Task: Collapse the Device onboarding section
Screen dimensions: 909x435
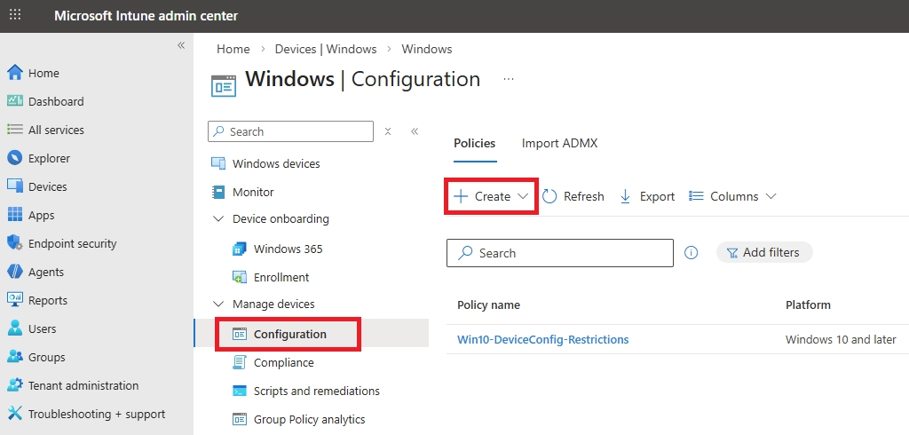Action: coord(218,218)
